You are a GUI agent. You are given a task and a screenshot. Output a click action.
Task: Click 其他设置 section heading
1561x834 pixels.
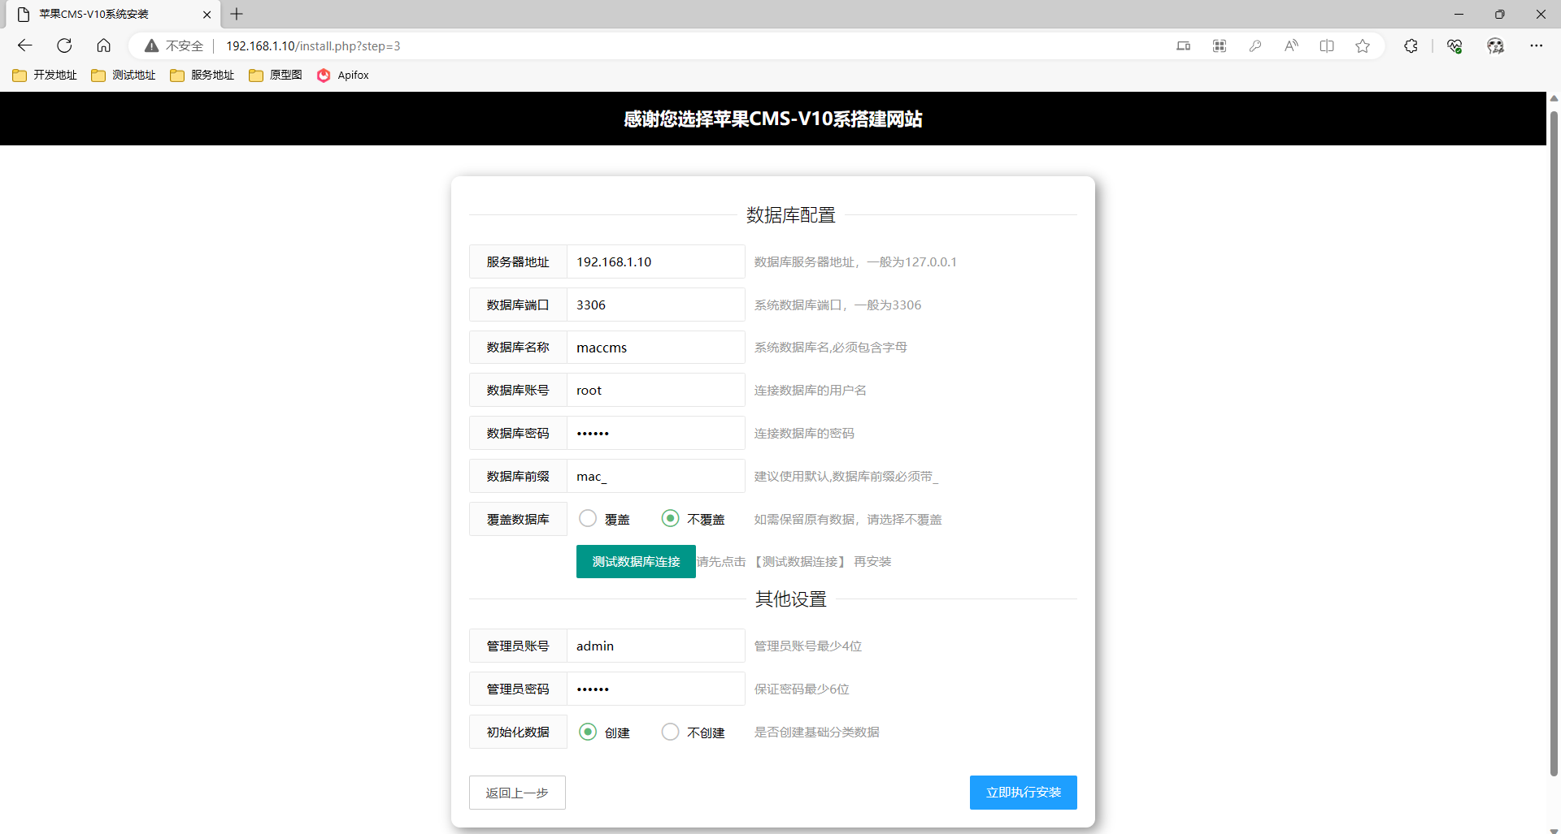coord(790,599)
